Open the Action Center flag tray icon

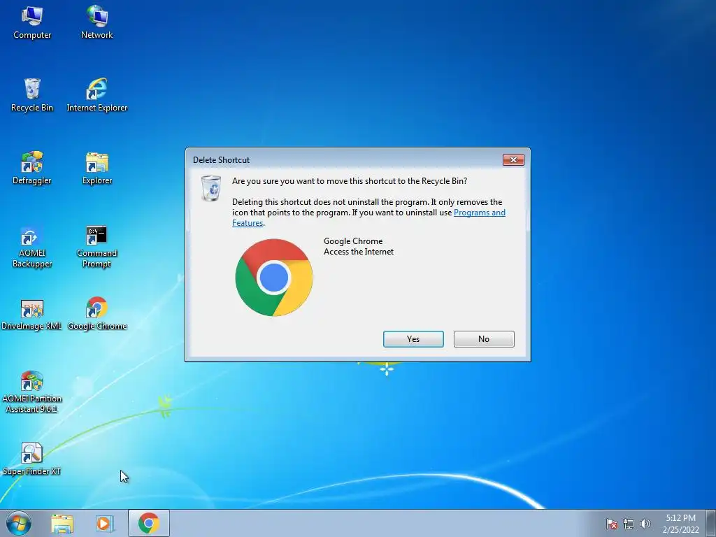coord(612,524)
